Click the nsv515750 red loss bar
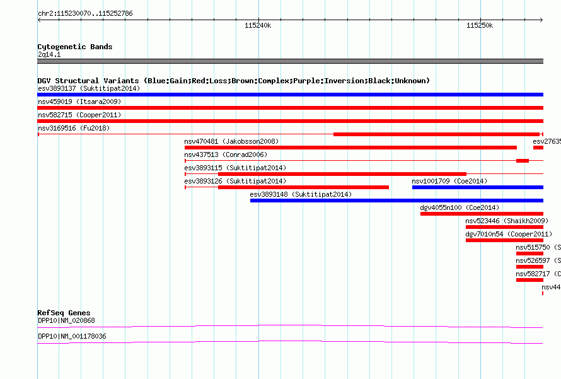This screenshot has width=561, height=379. point(529,254)
